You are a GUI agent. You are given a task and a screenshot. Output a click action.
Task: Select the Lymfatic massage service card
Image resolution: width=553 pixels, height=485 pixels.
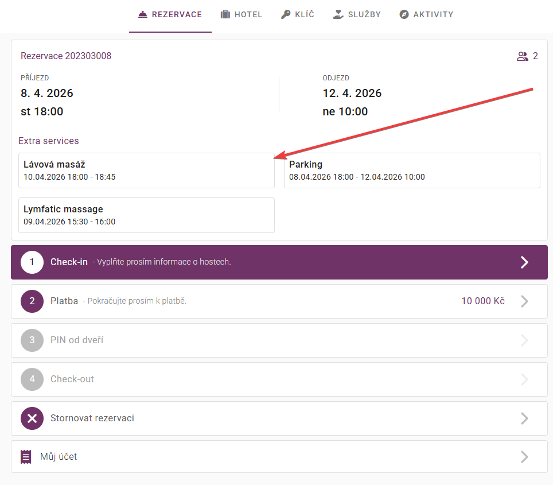click(146, 215)
